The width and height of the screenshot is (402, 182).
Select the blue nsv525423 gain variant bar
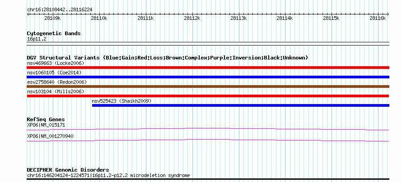[240, 105]
